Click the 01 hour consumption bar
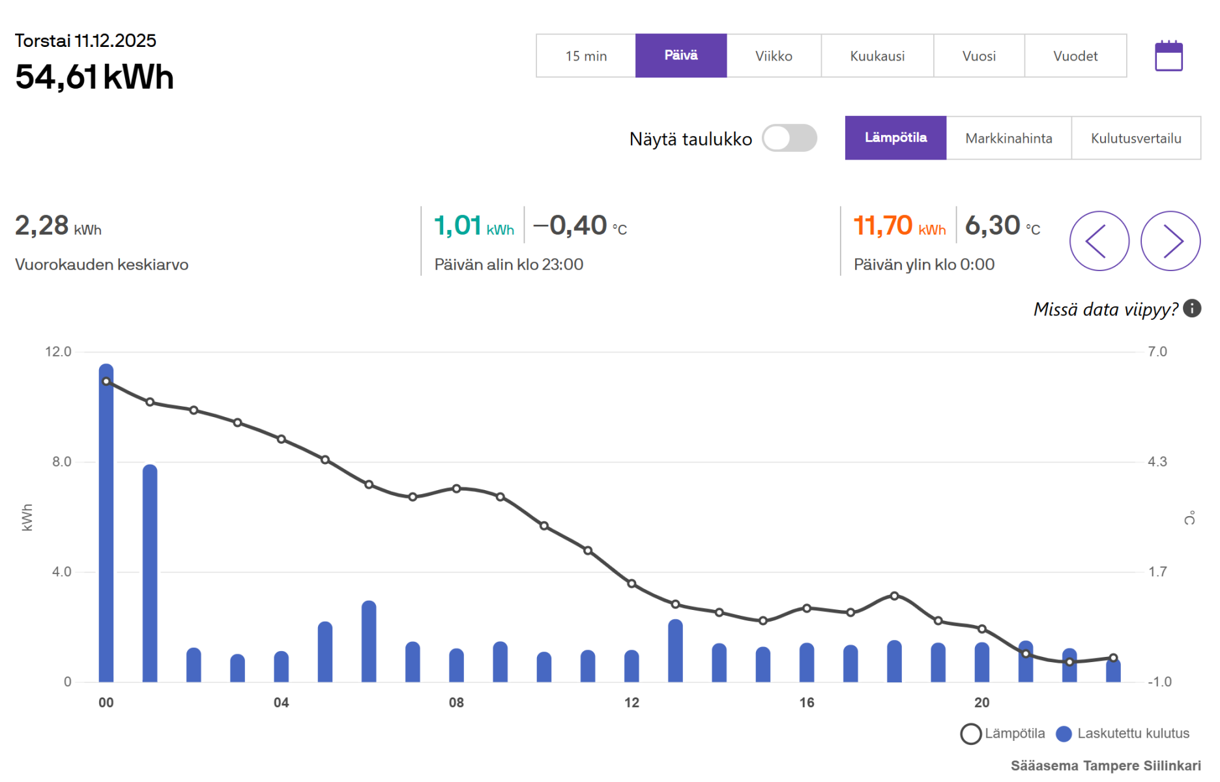Image resolution: width=1220 pixels, height=782 pixels. 150,573
